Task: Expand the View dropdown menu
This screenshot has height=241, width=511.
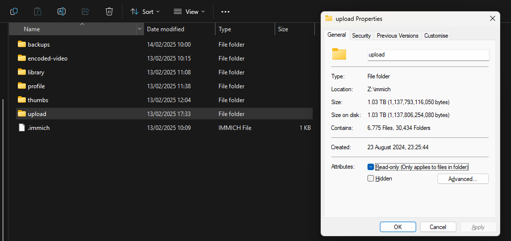Action: click(189, 11)
